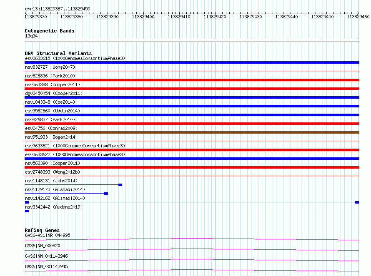Image resolution: width=371 pixels, height=276 pixels.
Task: Open nsv1142162 (Alsmadi2014) variant label
Action: 55,198
